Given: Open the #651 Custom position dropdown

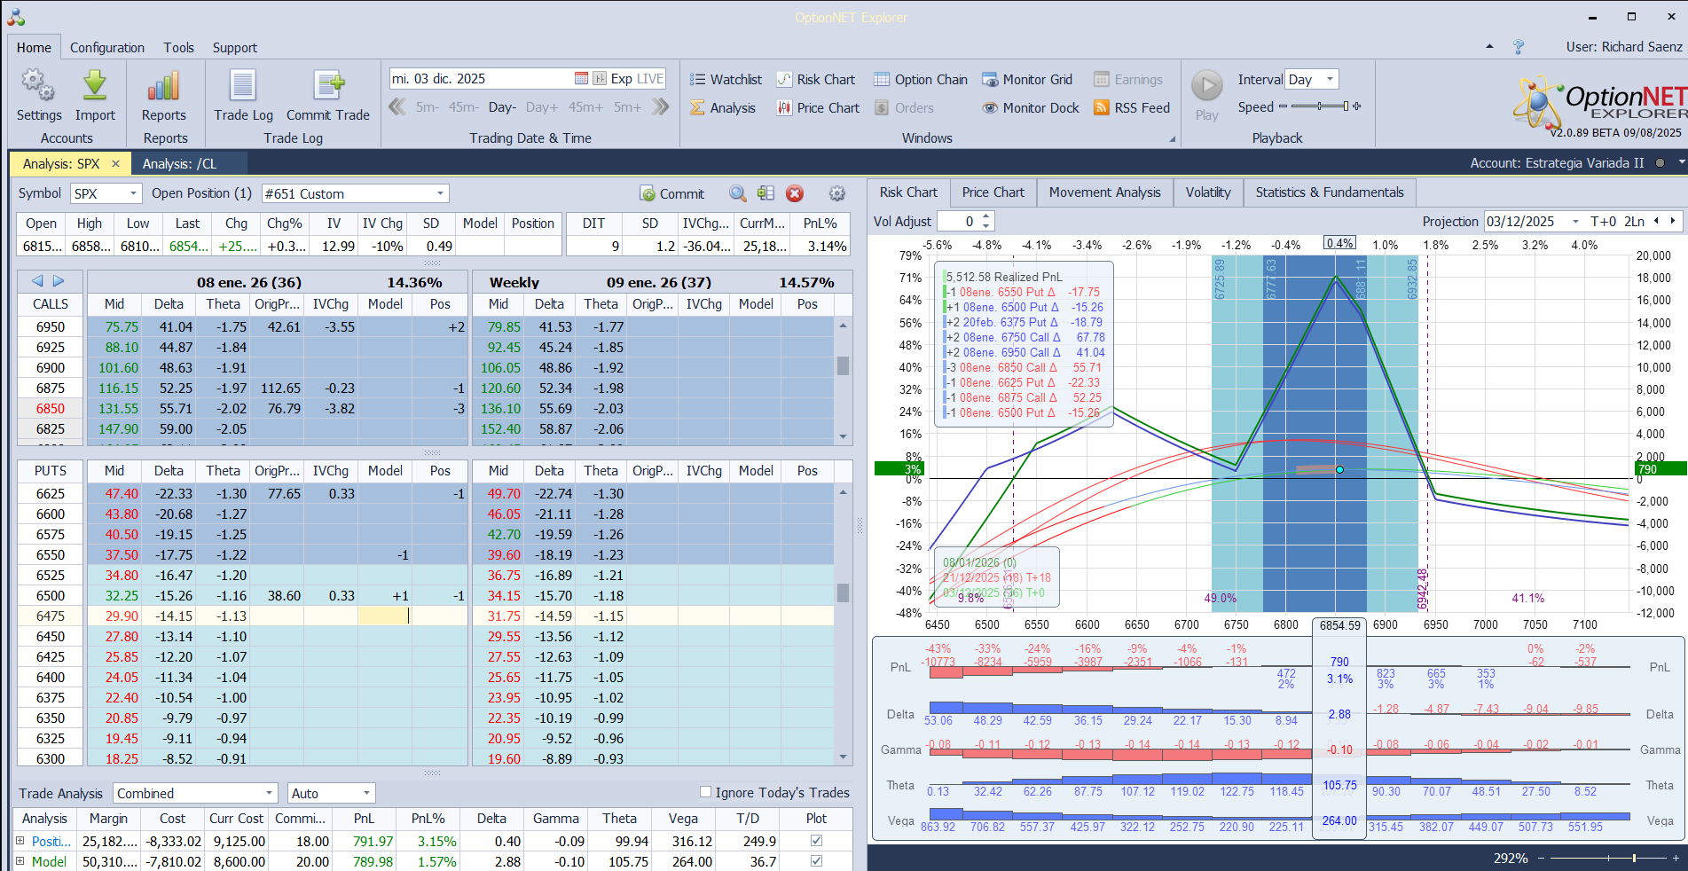Looking at the screenshot, I should (x=440, y=193).
